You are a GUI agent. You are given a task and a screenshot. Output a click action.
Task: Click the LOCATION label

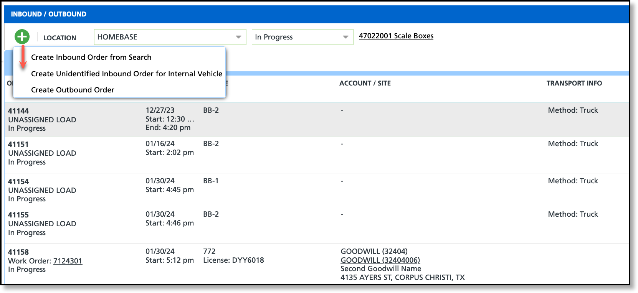[60, 38]
